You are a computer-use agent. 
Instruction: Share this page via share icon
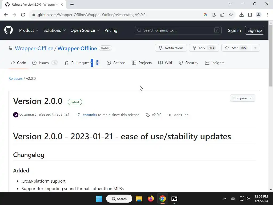222,15
